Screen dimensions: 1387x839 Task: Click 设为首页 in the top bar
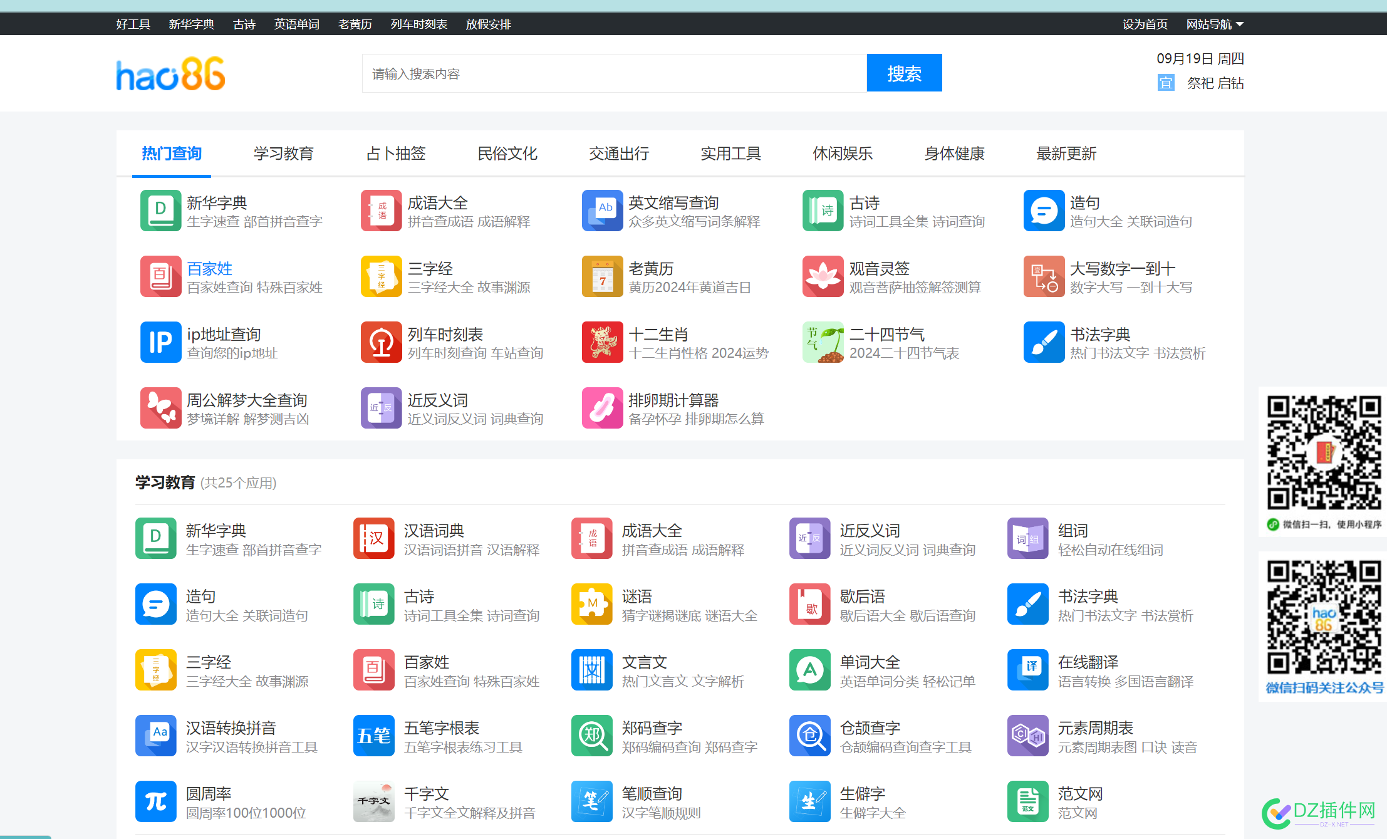coord(1145,24)
